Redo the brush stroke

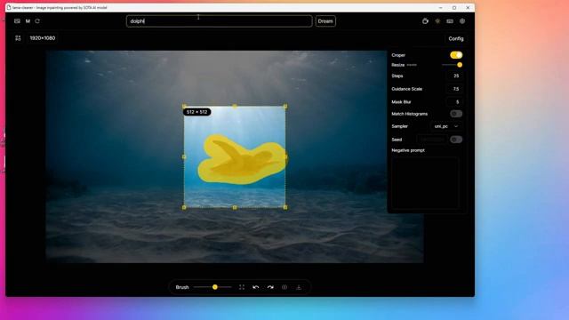(270, 287)
